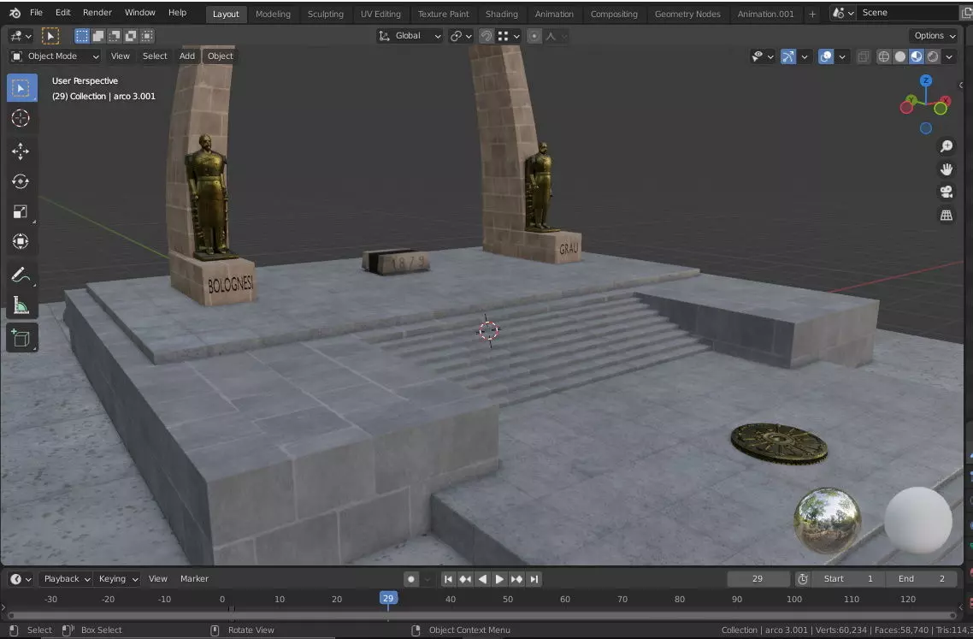The width and height of the screenshot is (973, 639).
Task: Pick the Measure tool
Action: click(x=21, y=305)
